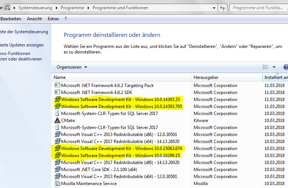Select Microsoft .NET Core SDK - 2.1.100 (x64)
The width and height of the screenshot is (288, 188).
coord(99,170)
